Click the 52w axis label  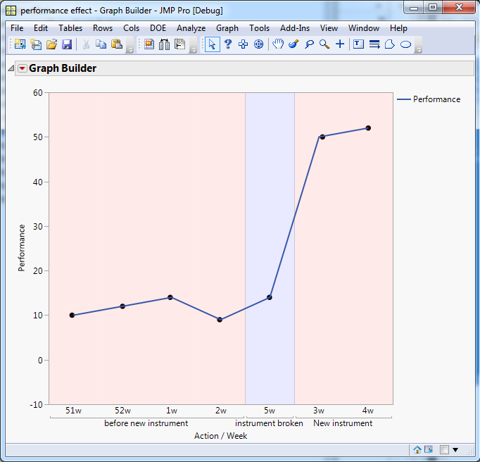122,411
